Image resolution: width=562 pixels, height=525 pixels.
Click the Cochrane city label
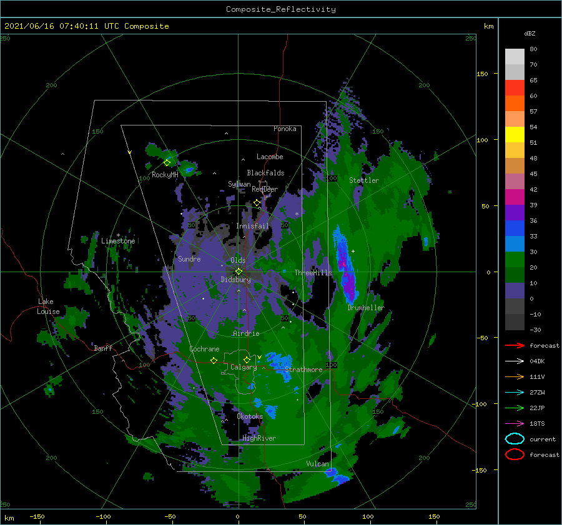click(x=204, y=349)
